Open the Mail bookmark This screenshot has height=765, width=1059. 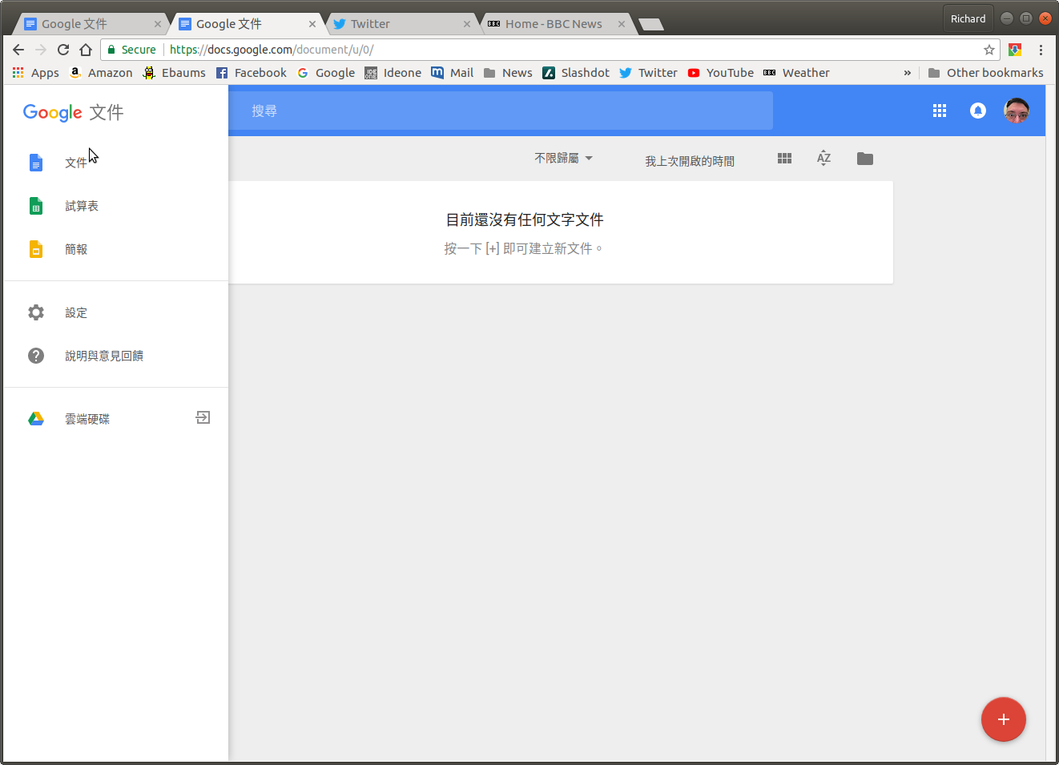[x=452, y=73]
